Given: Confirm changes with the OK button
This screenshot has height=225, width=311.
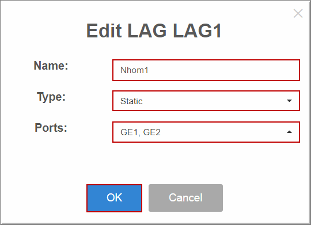Looking at the screenshot, I should tap(114, 198).
